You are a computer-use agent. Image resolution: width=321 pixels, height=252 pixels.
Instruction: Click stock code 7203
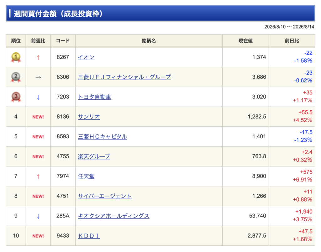tap(63, 97)
